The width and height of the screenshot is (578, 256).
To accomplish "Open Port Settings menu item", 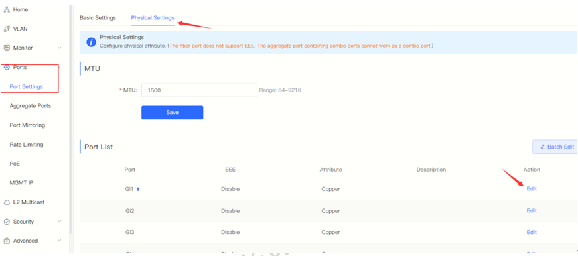I will point(26,87).
